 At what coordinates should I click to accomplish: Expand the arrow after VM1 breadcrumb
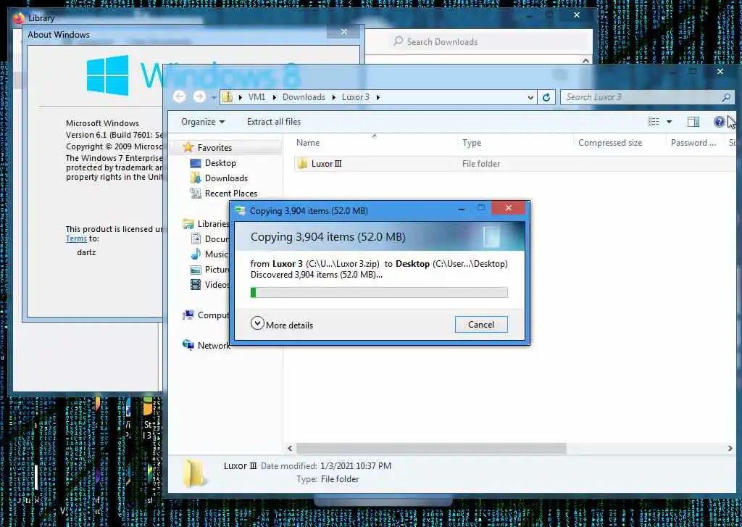274,97
